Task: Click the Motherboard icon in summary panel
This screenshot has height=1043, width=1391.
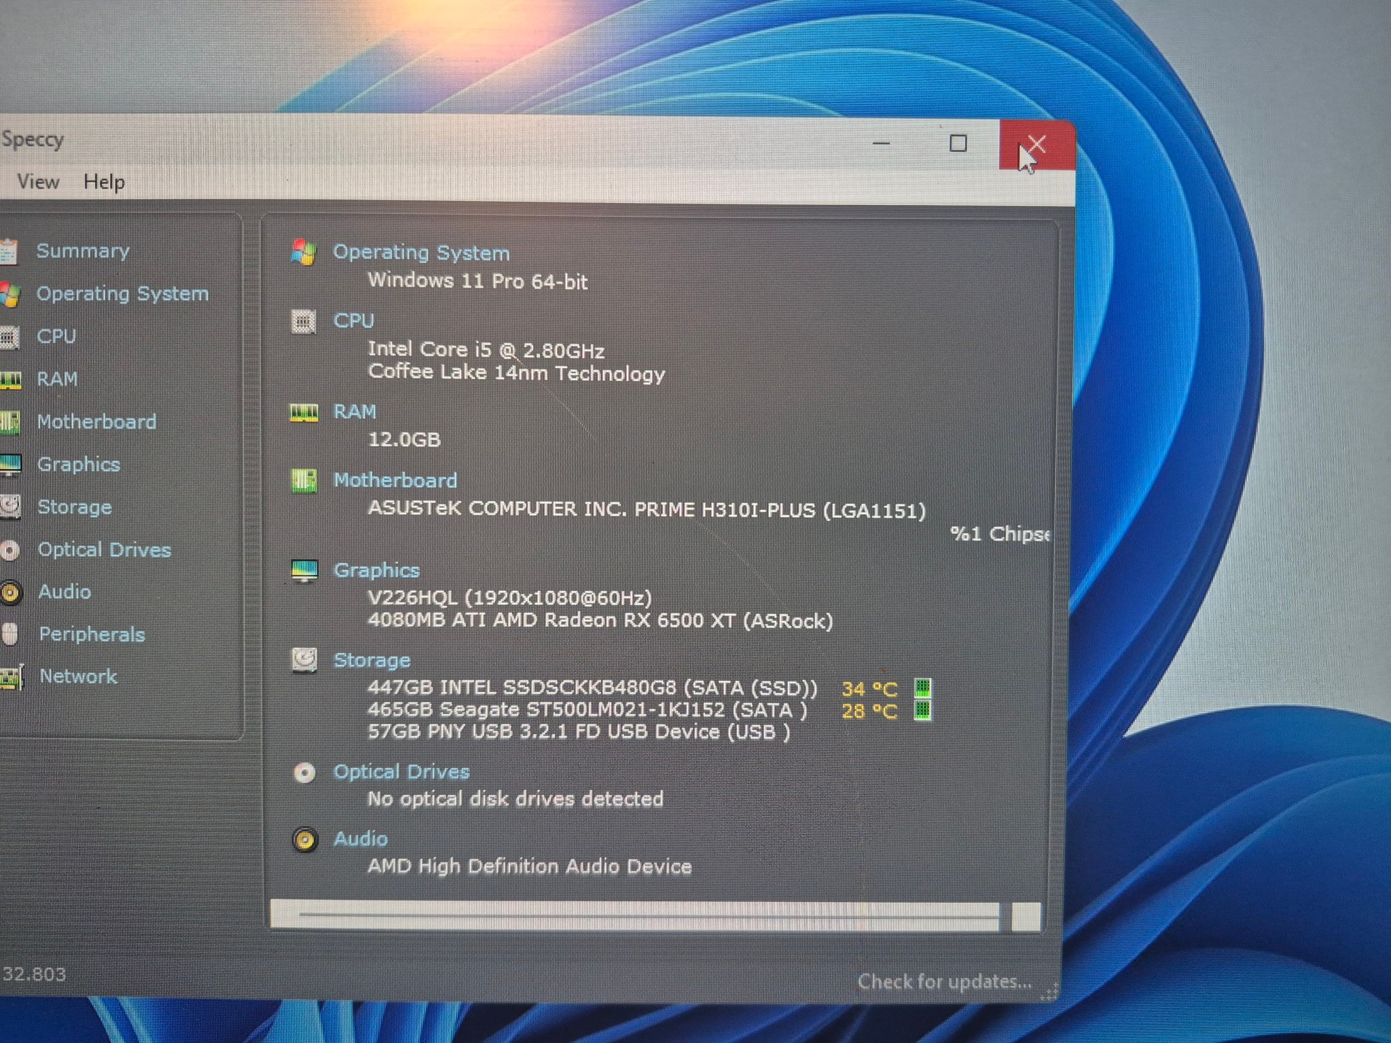Action: point(304,481)
